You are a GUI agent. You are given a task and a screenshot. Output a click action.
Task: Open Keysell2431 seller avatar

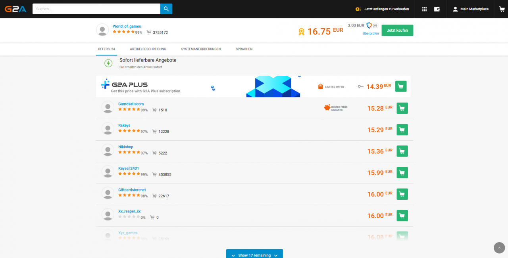coord(108,171)
